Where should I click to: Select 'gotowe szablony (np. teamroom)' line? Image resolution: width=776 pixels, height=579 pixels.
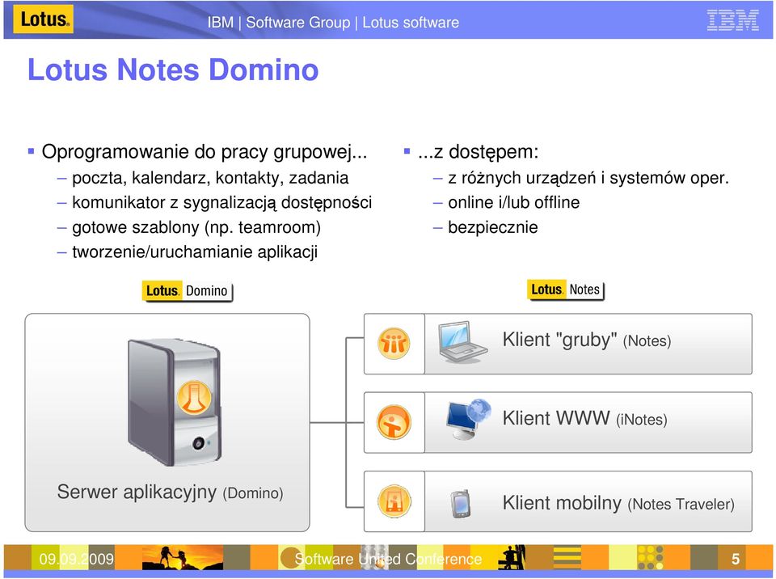196,227
